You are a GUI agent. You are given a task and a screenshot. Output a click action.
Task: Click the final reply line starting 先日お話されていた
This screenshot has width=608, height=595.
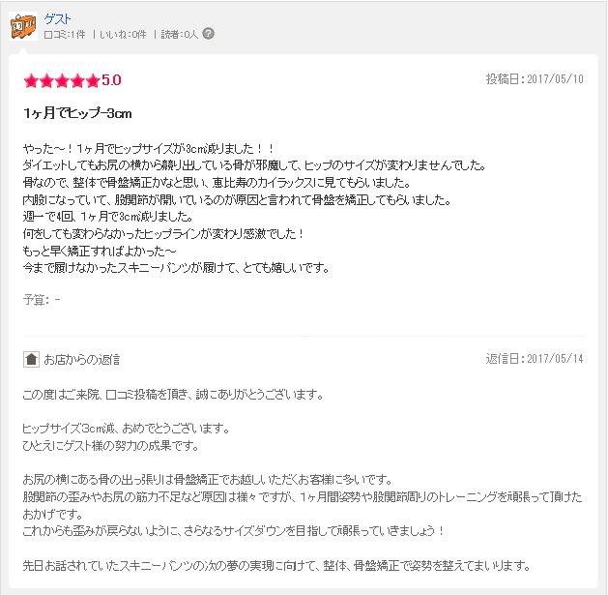[x=276, y=565]
